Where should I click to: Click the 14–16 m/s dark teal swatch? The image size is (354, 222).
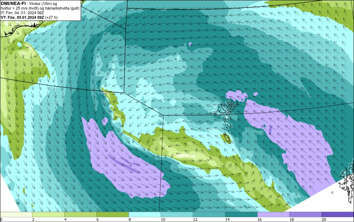241,215
